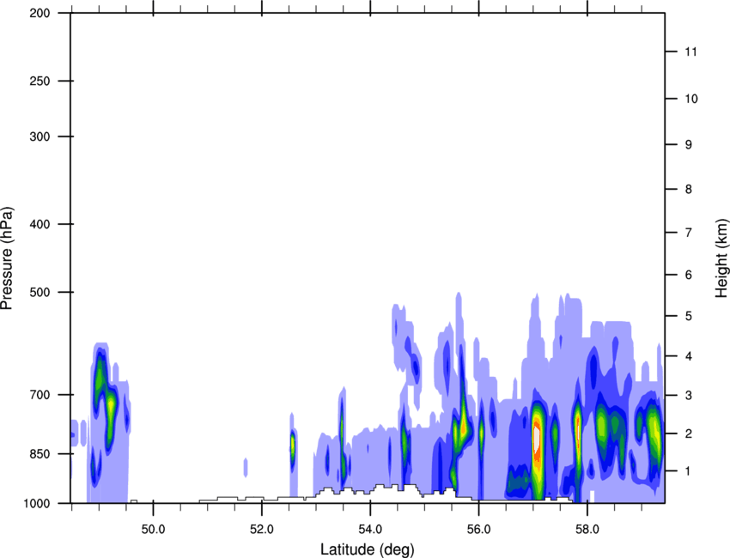Pick the 2 km height label
Viewport: 730px width, 558px height.
click(689, 434)
